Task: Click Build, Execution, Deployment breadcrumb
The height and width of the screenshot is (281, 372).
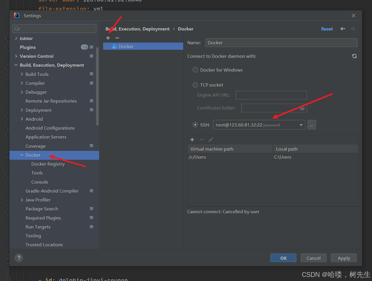Action: pyautogui.click(x=137, y=29)
